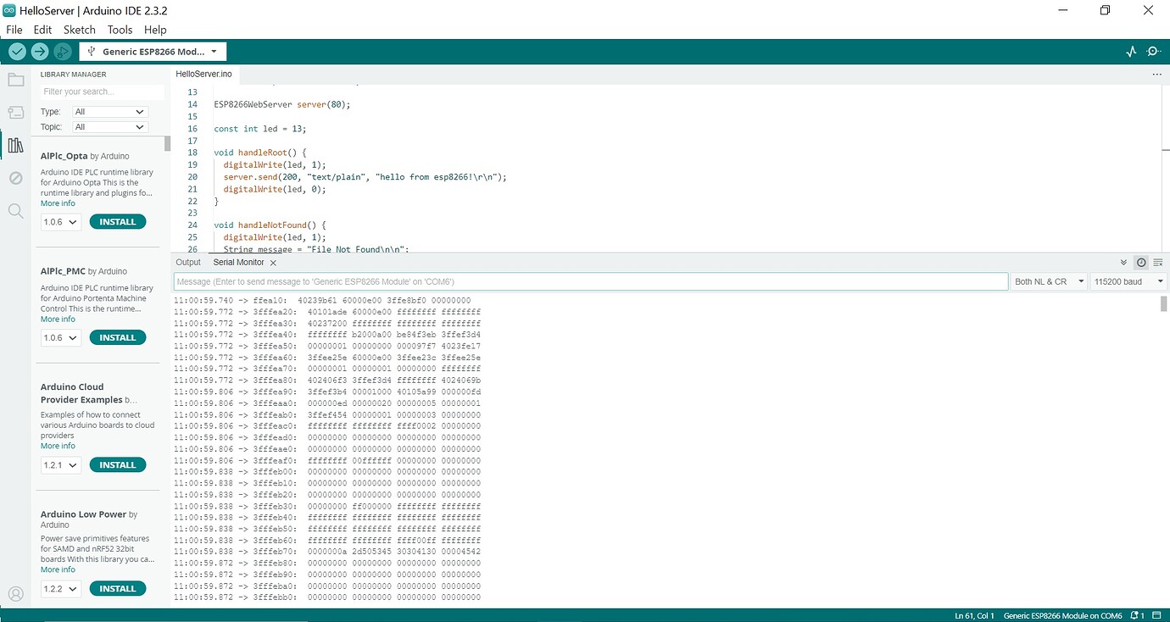
Task: Open the Search sidebar icon
Action: pyautogui.click(x=15, y=211)
